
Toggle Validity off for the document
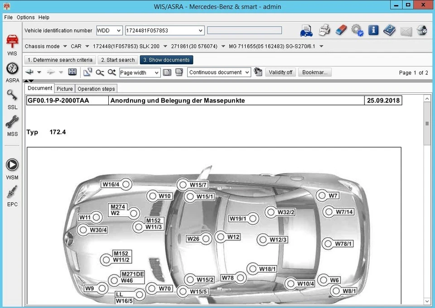[x=280, y=72]
